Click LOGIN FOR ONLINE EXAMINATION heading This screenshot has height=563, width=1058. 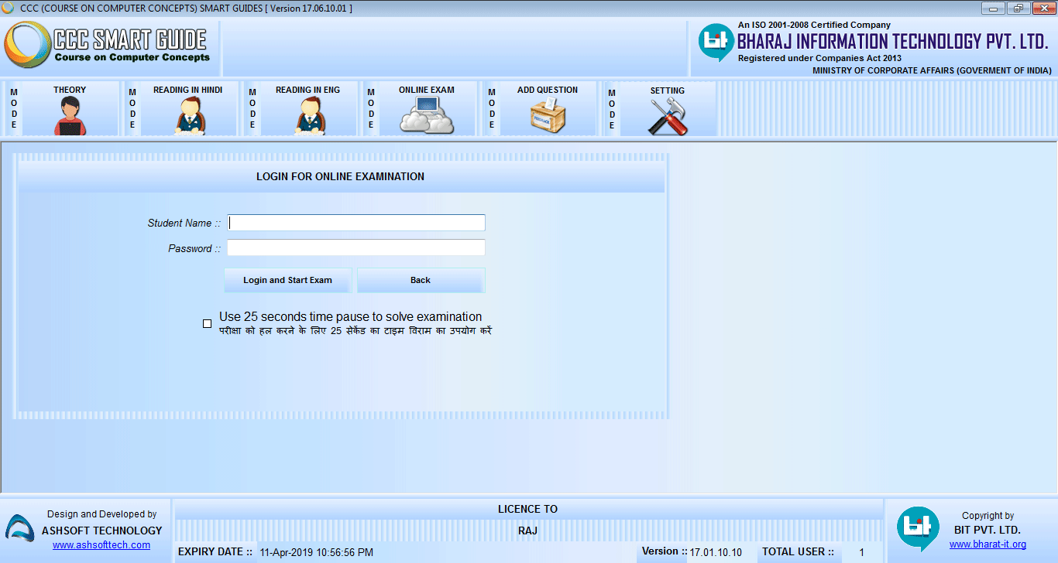pos(340,176)
